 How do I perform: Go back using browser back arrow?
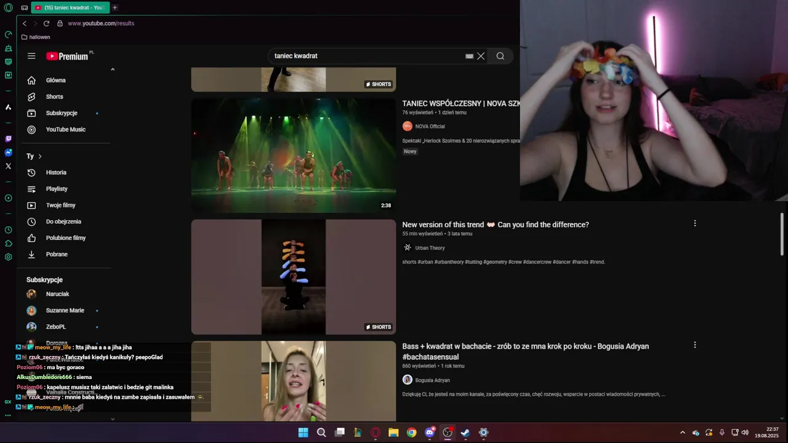(x=25, y=23)
